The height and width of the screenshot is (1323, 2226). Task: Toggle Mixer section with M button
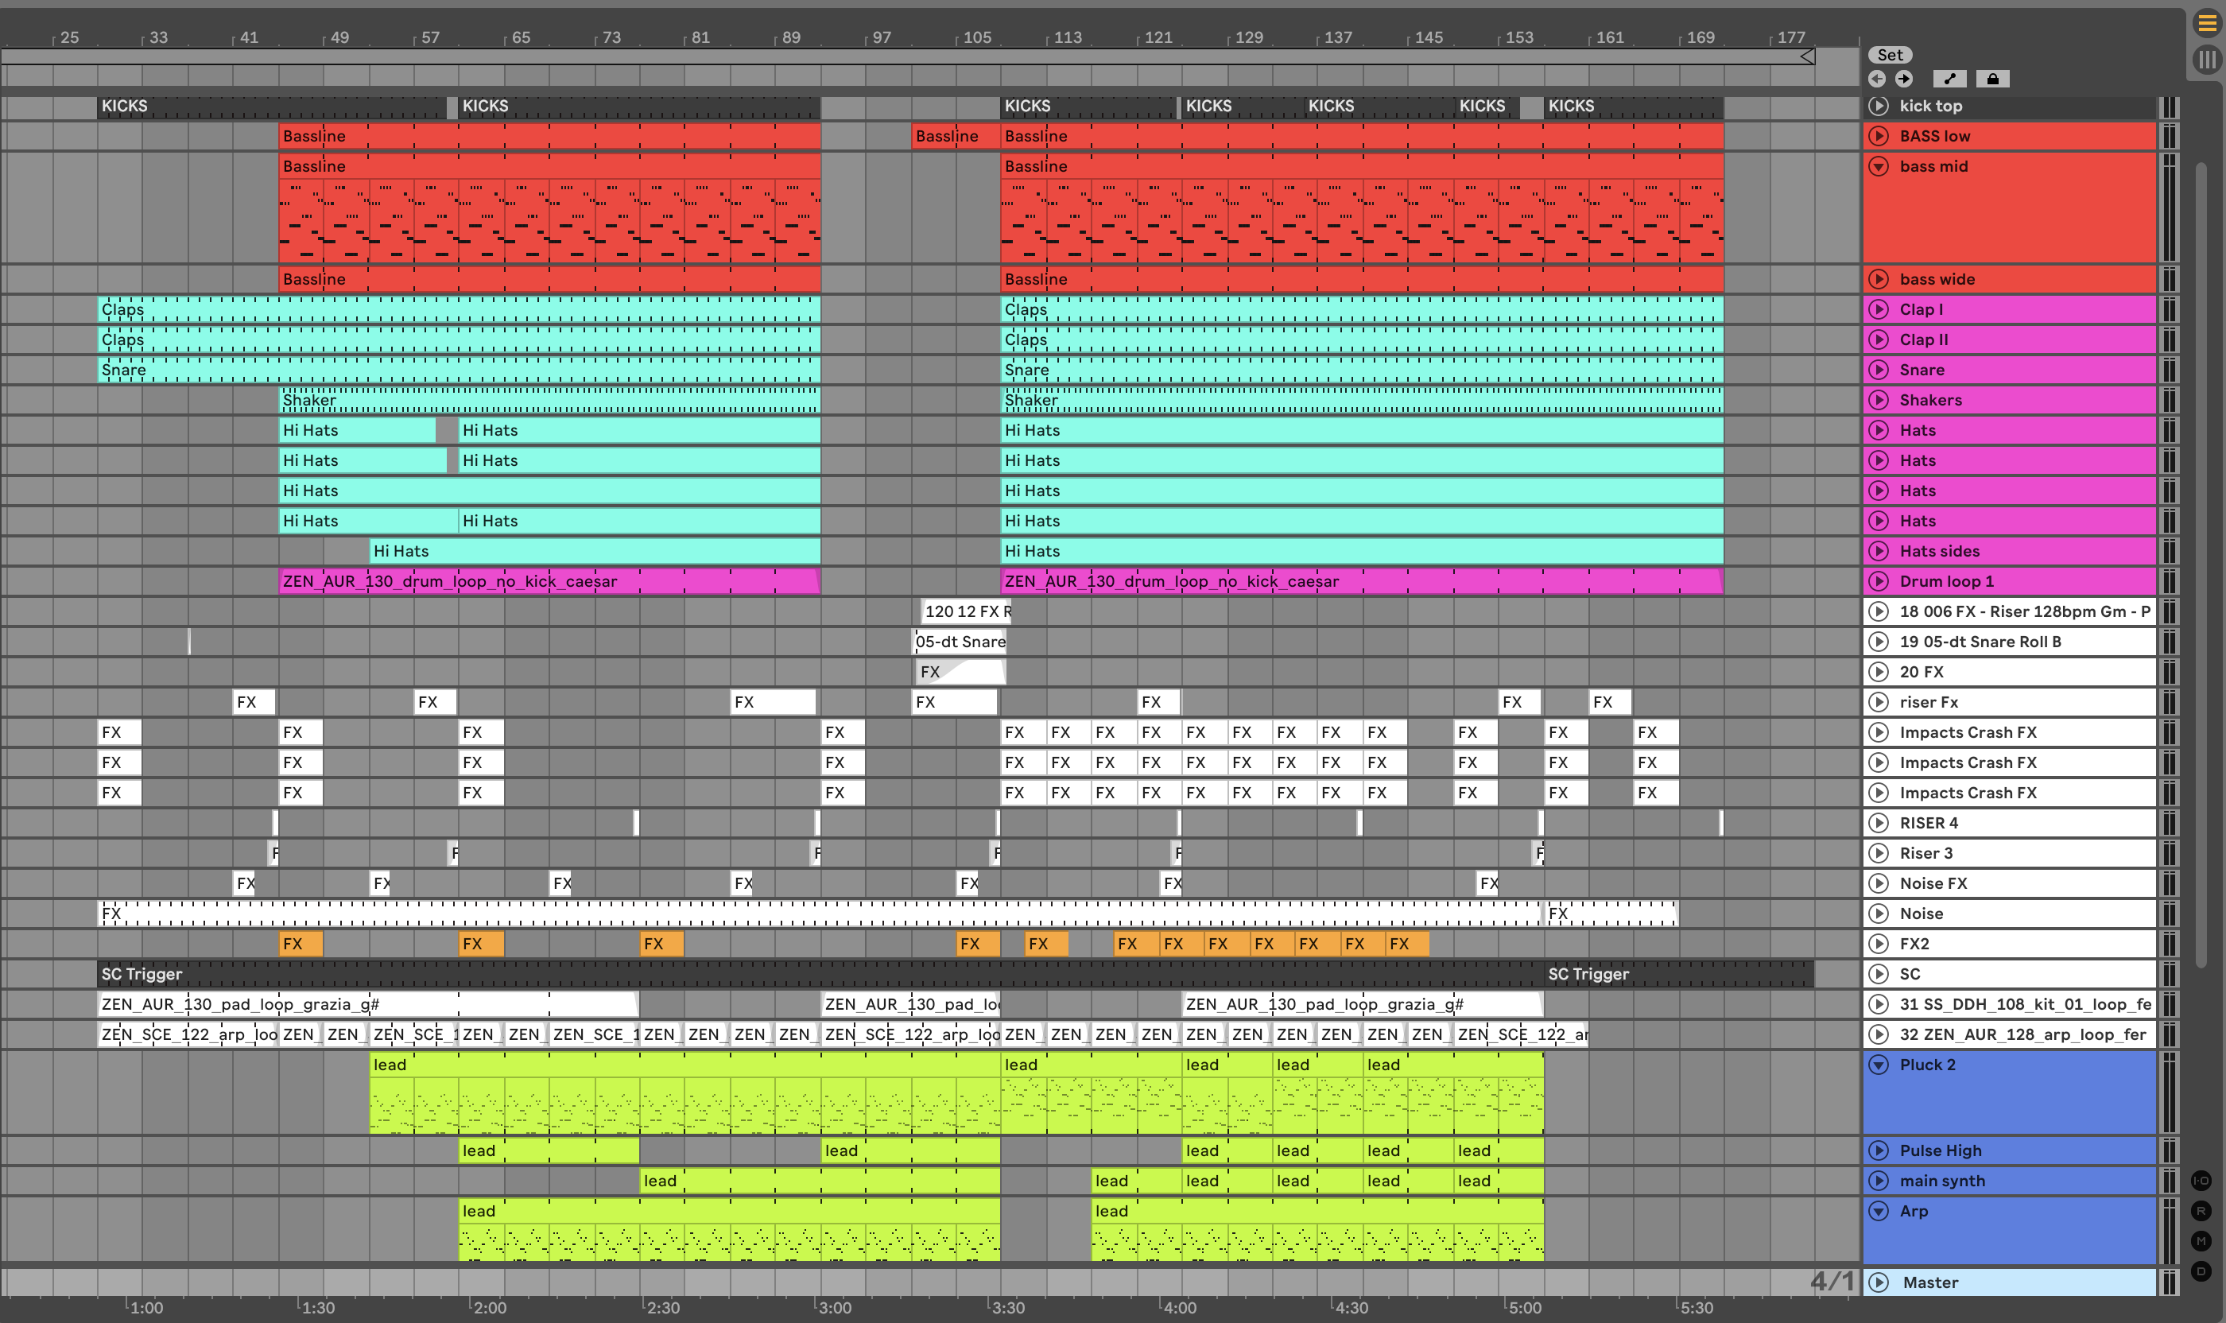[x=2201, y=1241]
